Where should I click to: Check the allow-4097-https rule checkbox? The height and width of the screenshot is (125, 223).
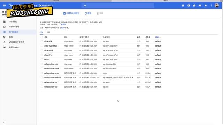42,46
